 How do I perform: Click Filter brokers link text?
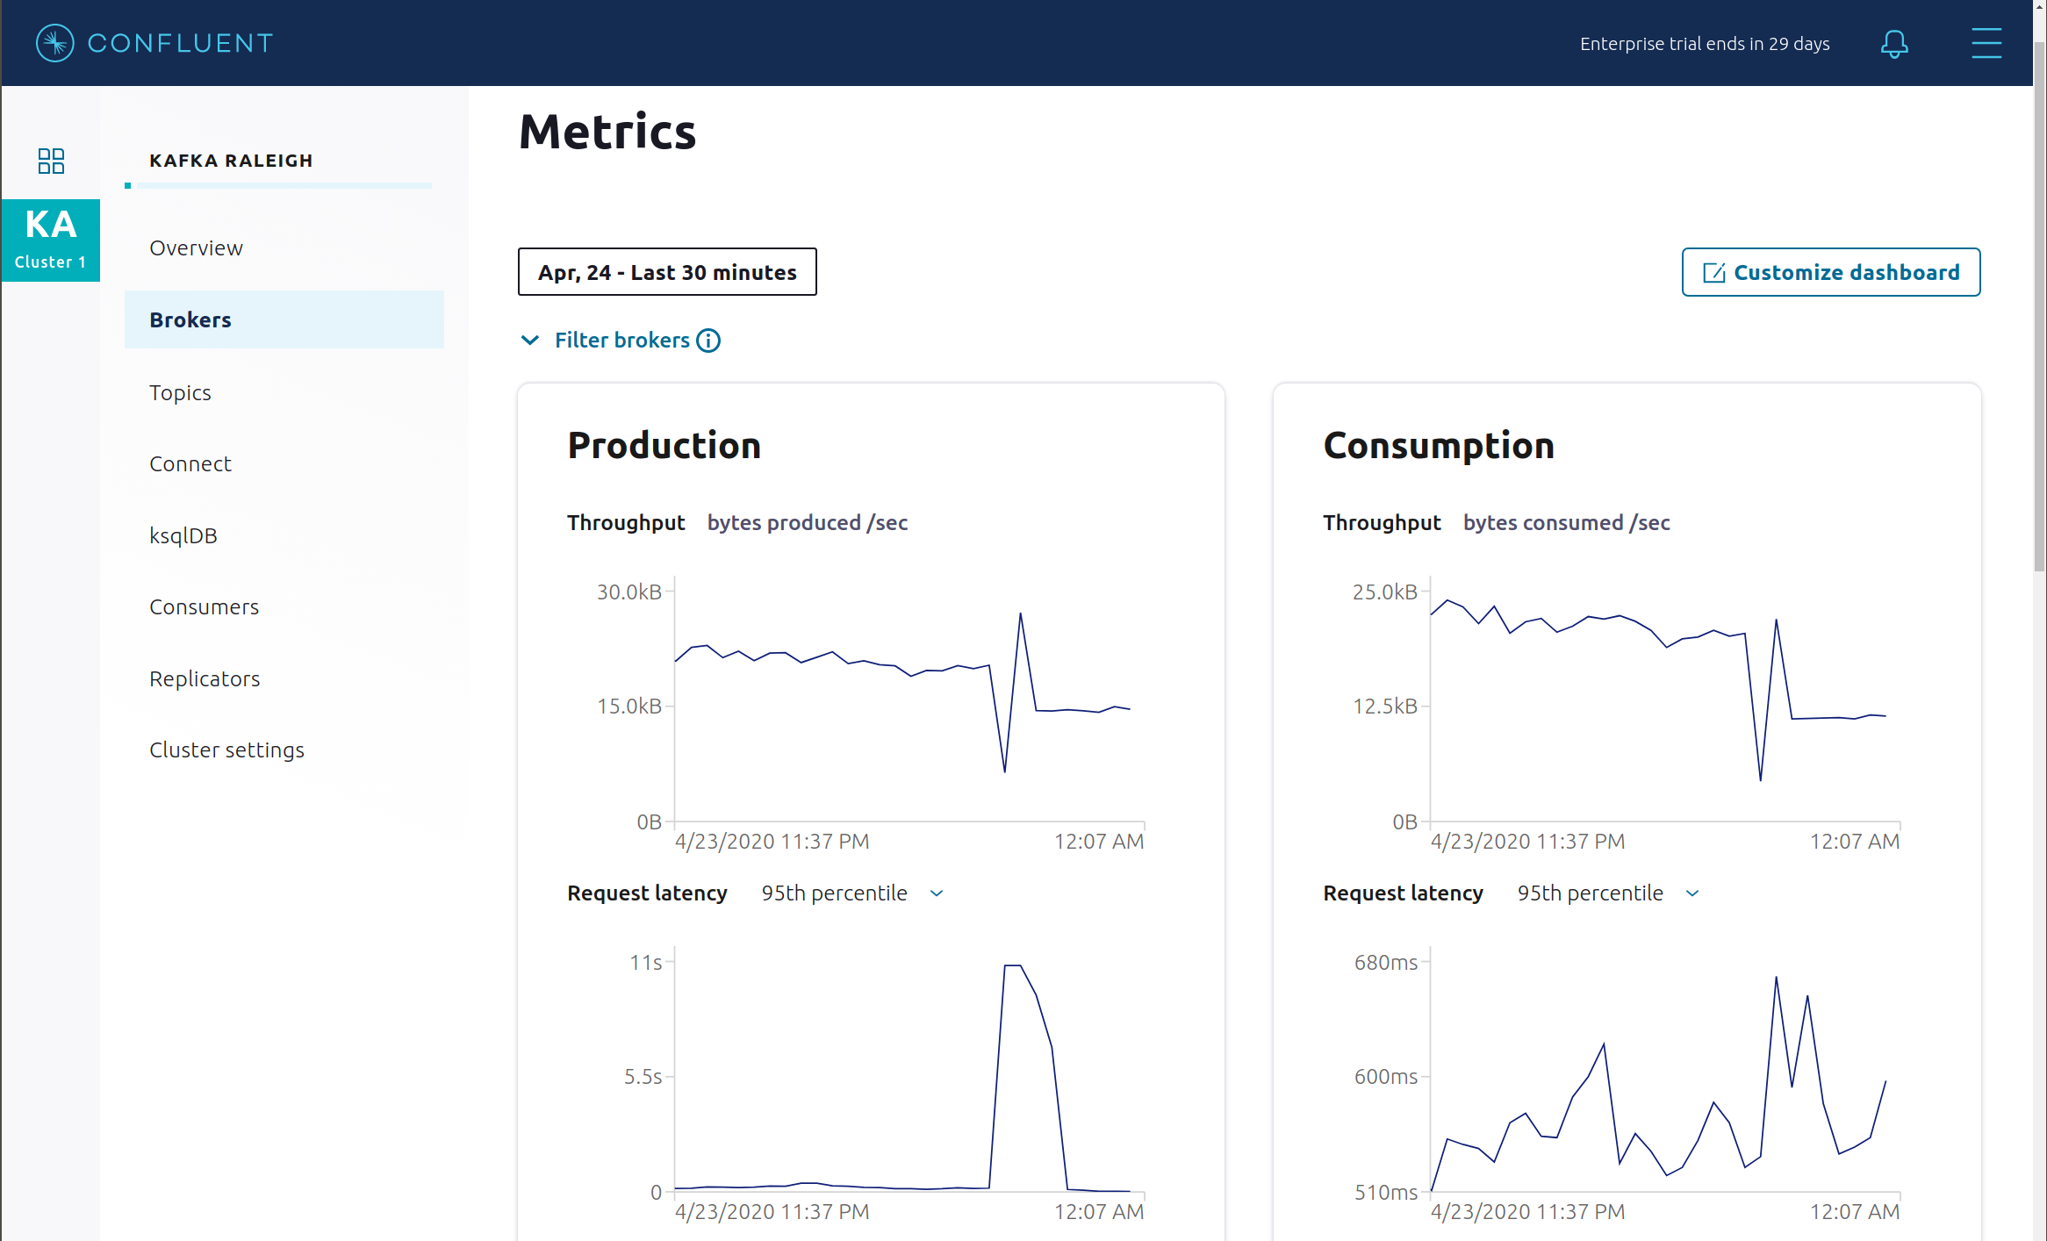pyautogui.click(x=622, y=341)
